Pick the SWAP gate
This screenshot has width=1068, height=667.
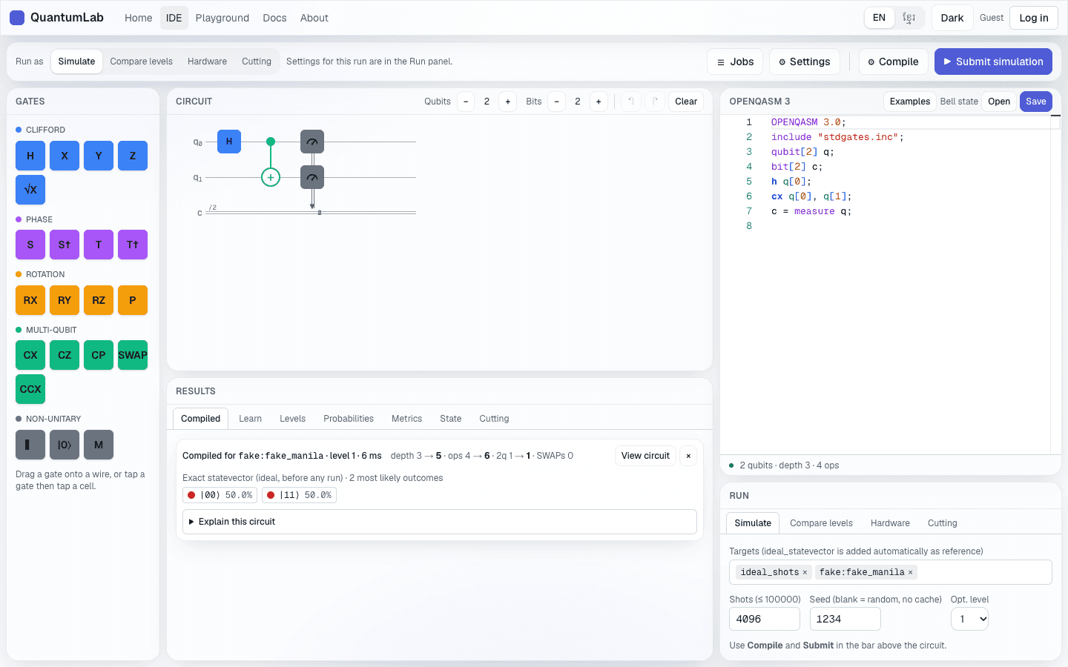point(133,355)
